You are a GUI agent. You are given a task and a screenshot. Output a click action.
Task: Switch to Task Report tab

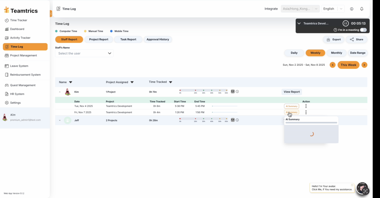pyautogui.click(x=128, y=39)
